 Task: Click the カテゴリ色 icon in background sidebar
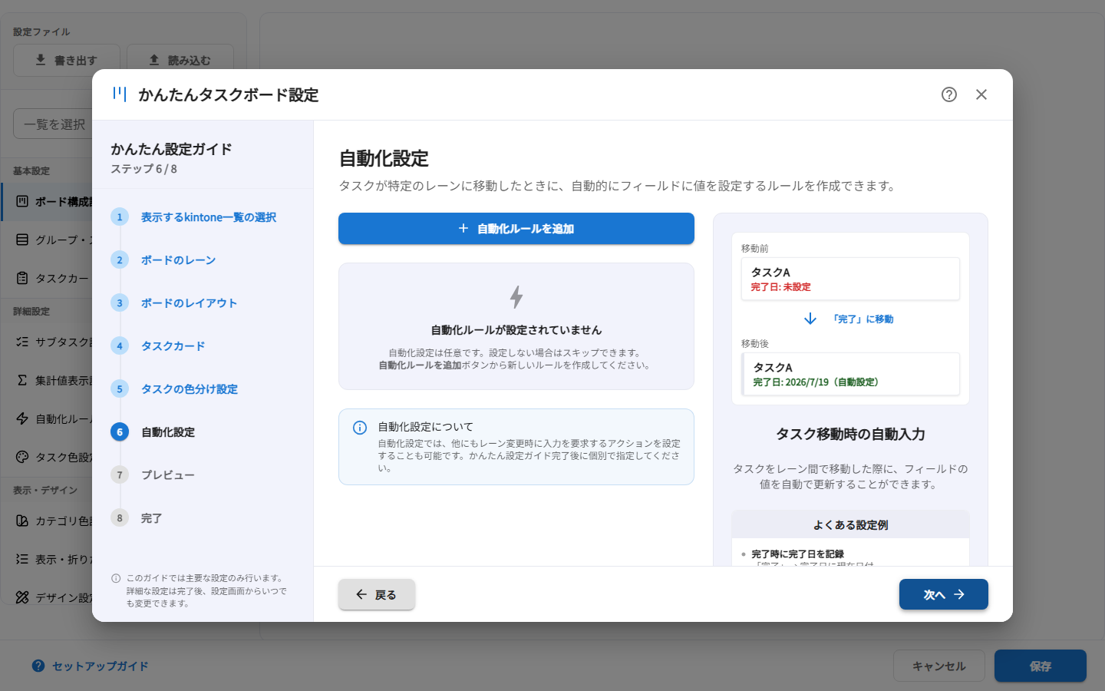22,521
